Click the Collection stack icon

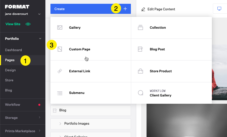tap(140, 27)
